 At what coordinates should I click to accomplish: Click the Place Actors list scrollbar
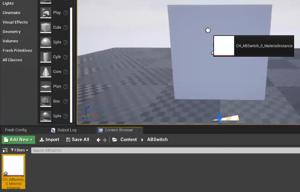(71, 65)
